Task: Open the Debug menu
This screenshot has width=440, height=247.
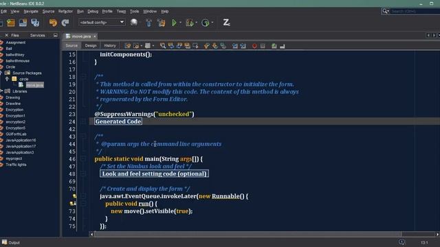Action: (x=93, y=12)
